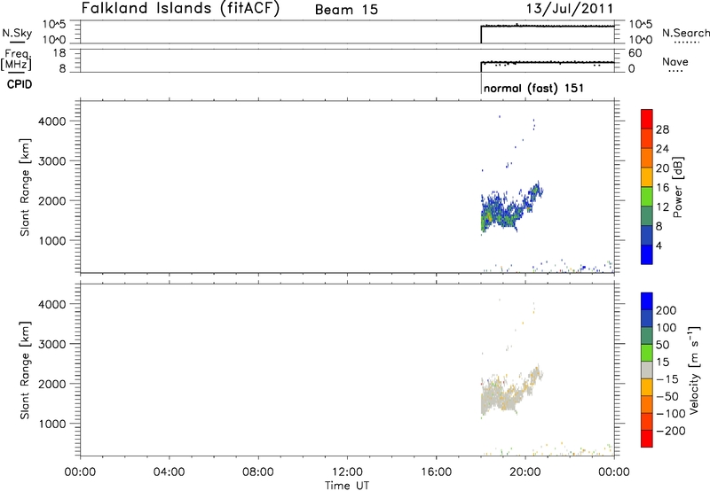Click the sky noise trace in the N.Sky panel
710x491 pixels.
click(548, 27)
